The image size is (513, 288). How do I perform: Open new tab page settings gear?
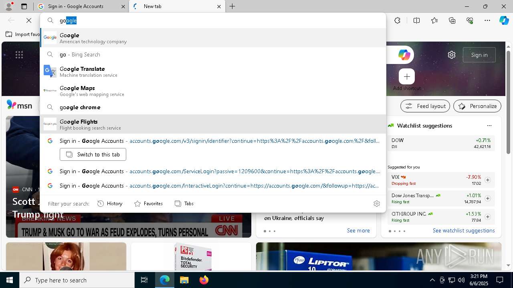452,55
